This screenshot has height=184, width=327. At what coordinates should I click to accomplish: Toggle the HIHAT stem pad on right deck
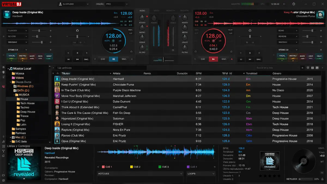coord(319,56)
